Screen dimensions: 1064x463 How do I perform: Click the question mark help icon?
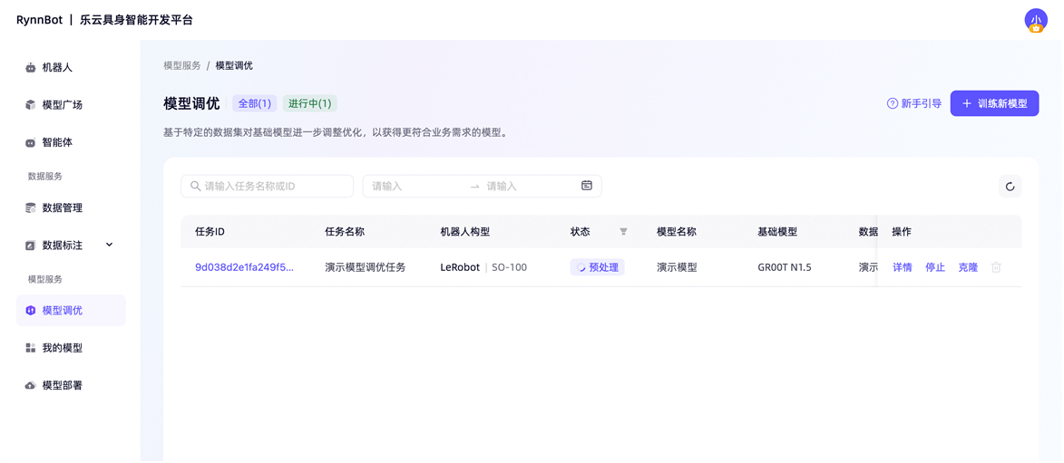(893, 103)
